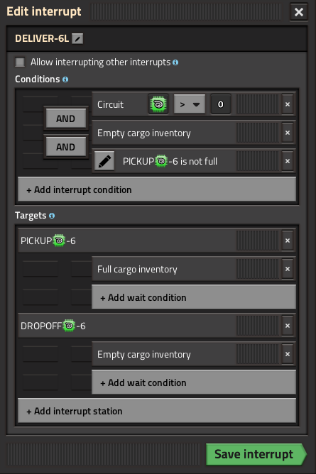316x474 pixels.
Task: Add wait condition under PICKUP-6
Action: [194, 297]
